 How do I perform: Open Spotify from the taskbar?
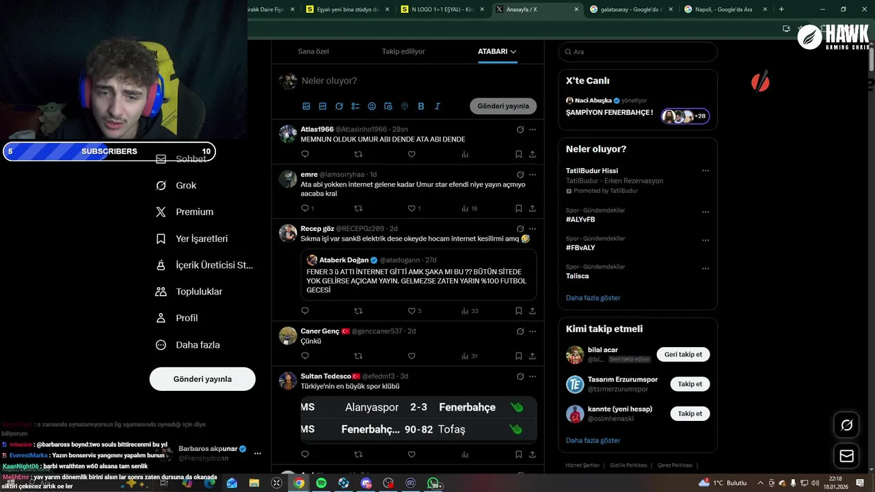tap(321, 483)
